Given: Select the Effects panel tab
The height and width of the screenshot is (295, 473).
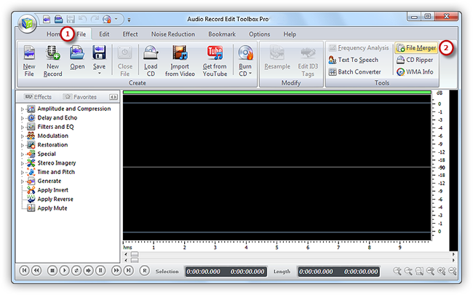Looking at the screenshot, I should point(38,97).
